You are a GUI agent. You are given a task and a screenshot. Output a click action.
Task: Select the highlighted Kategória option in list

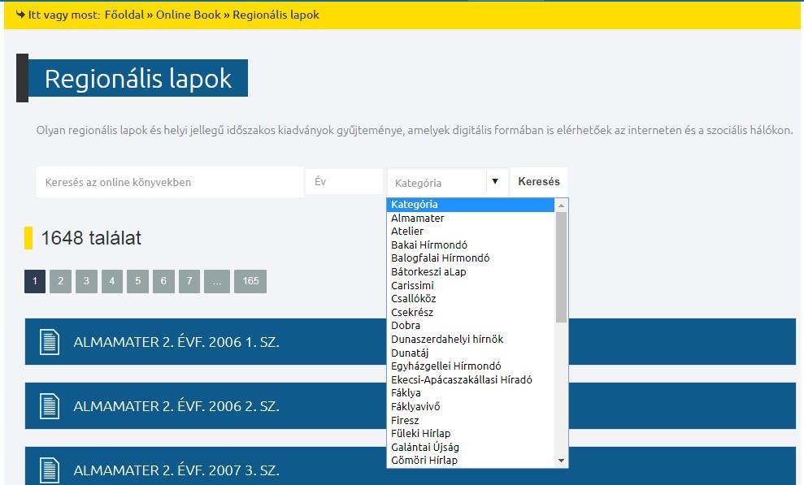point(471,205)
